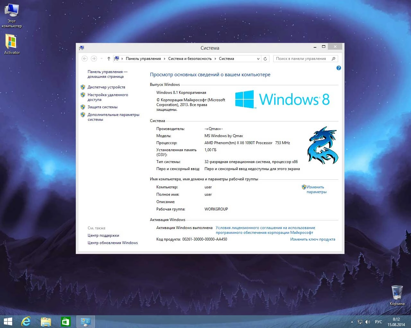Click Панель управления breadcrumb
This screenshot has height=328, width=411.
[143, 59]
